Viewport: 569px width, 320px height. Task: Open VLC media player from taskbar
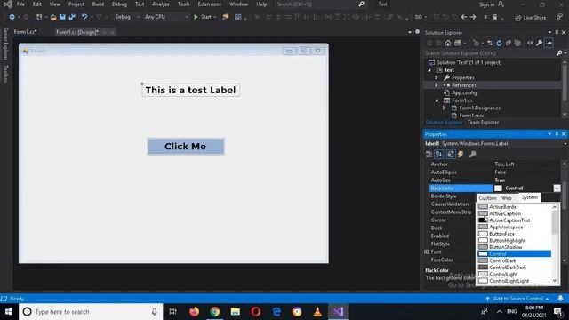tap(317, 312)
